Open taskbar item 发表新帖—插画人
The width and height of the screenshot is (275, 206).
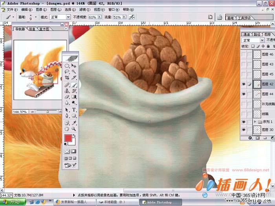[75, 202]
